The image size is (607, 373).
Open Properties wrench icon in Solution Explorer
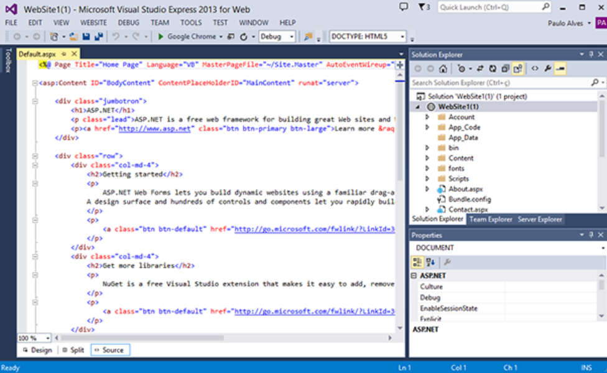(547, 69)
